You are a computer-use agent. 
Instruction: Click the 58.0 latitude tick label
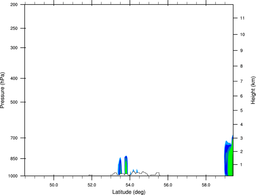(x=206, y=185)
